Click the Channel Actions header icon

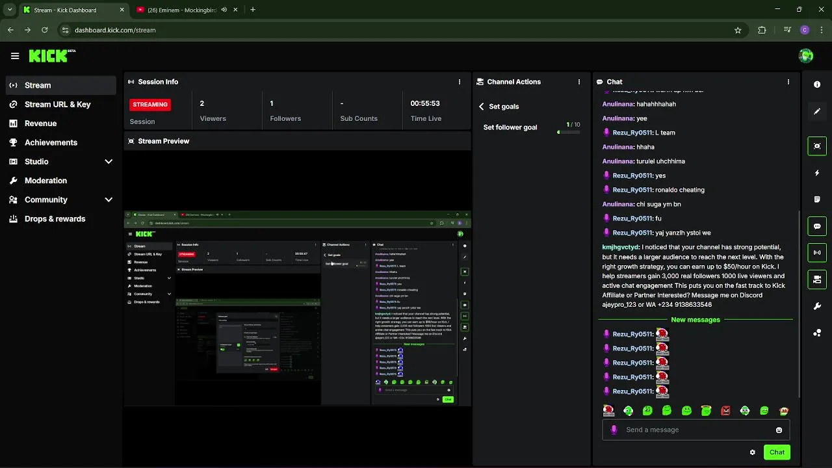pyautogui.click(x=480, y=82)
